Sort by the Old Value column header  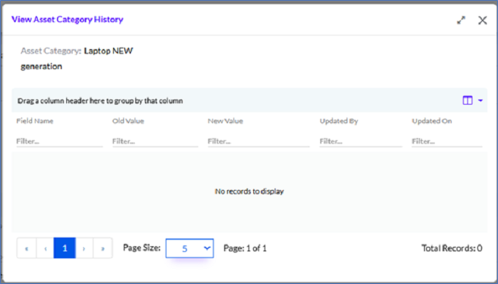point(128,121)
